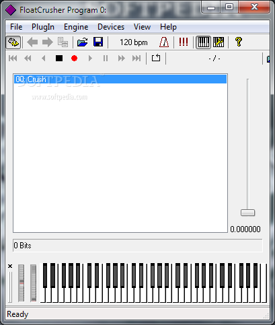Open the Devices menu
Viewport: 275px width, 325px height.
point(111,27)
